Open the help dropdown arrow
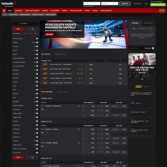 [147, 4]
